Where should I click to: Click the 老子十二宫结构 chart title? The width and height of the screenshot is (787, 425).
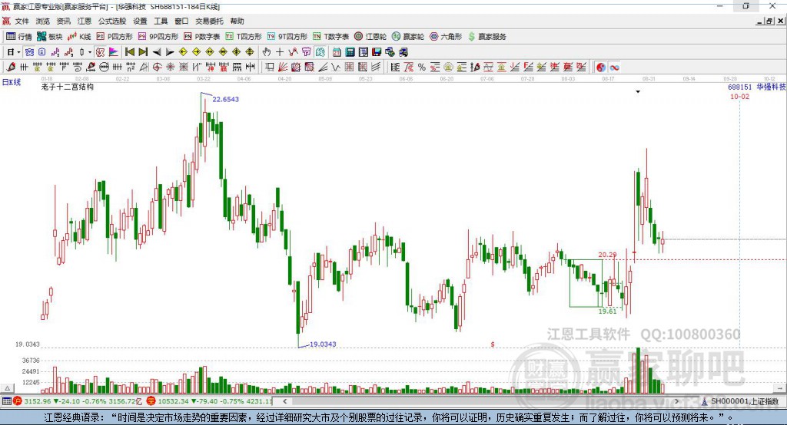(x=68, y=87)
